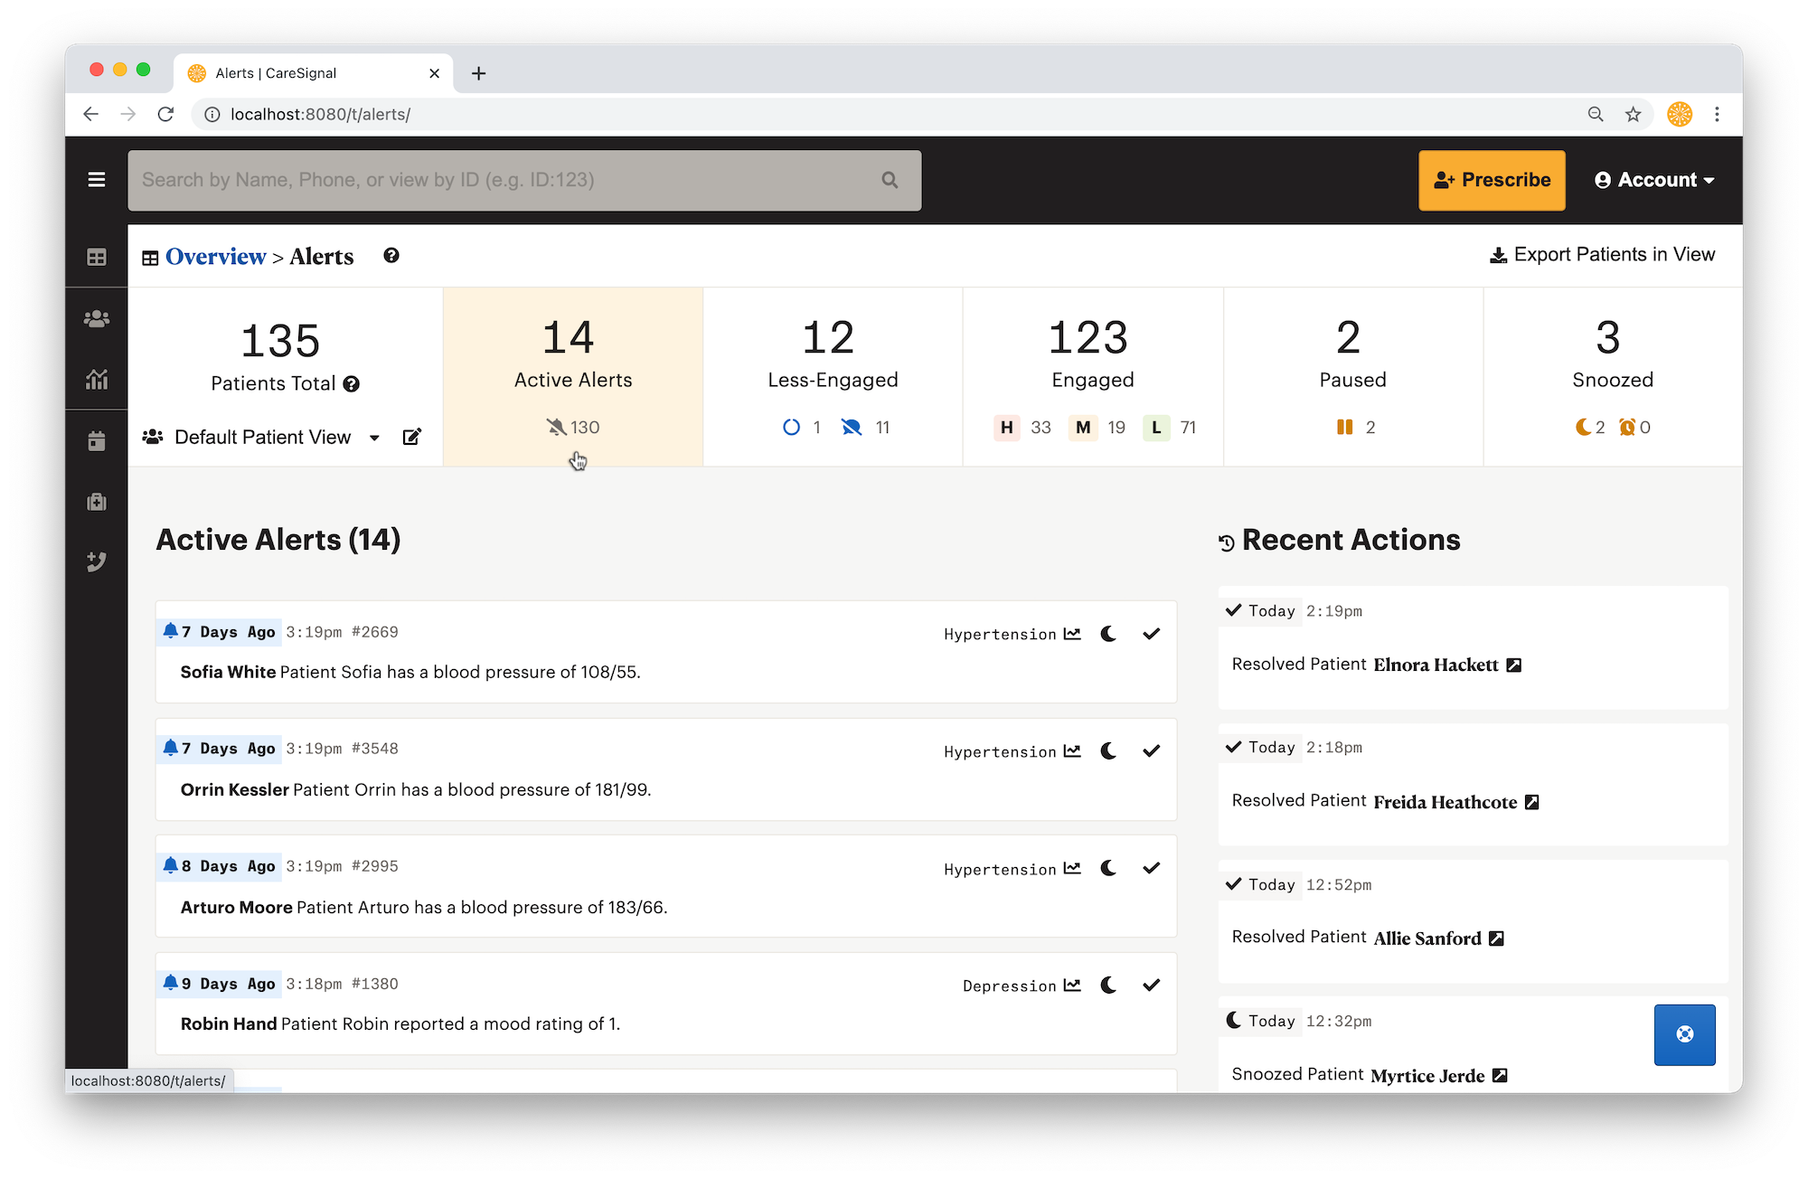Edit the Default Patient View with pencil icon

coord(412,438)
